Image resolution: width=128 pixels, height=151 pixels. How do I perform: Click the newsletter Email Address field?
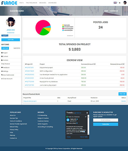coord(106,120)
